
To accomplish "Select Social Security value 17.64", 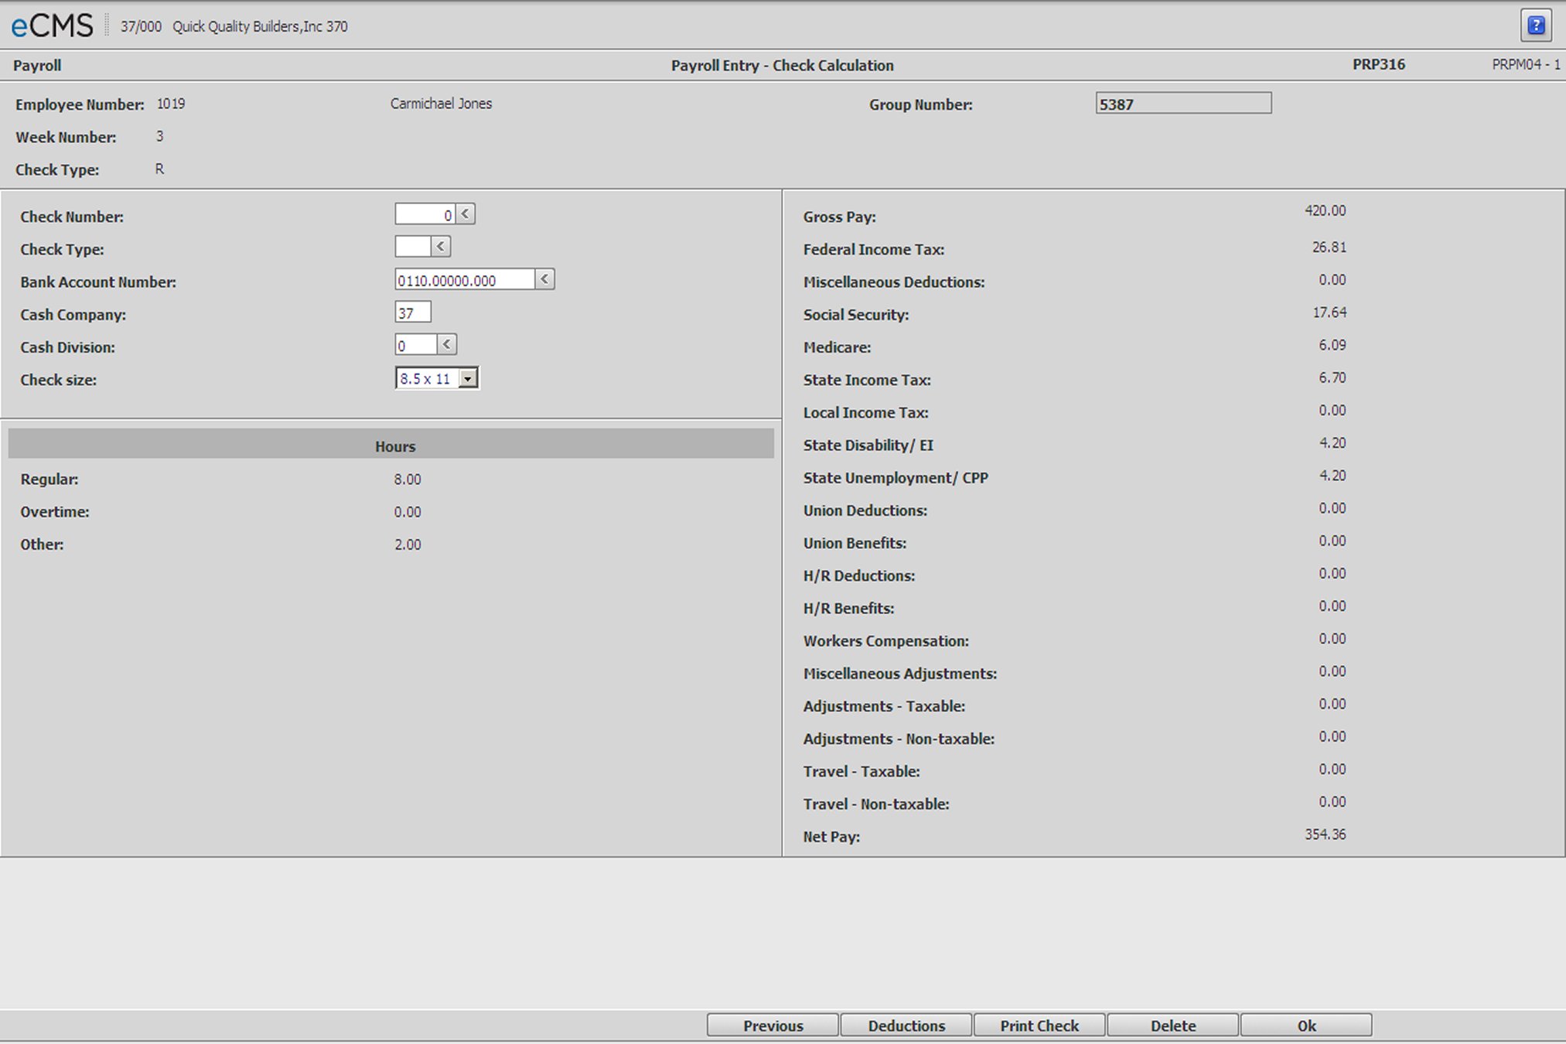I will [x=1329, y=312].
